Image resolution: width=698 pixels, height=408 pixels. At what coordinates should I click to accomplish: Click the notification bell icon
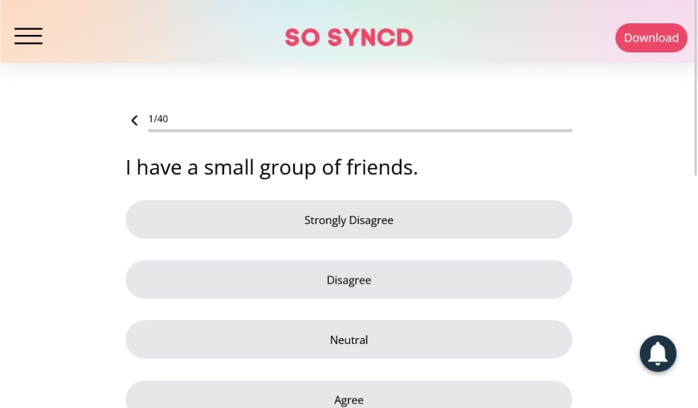tap(658, 353)
